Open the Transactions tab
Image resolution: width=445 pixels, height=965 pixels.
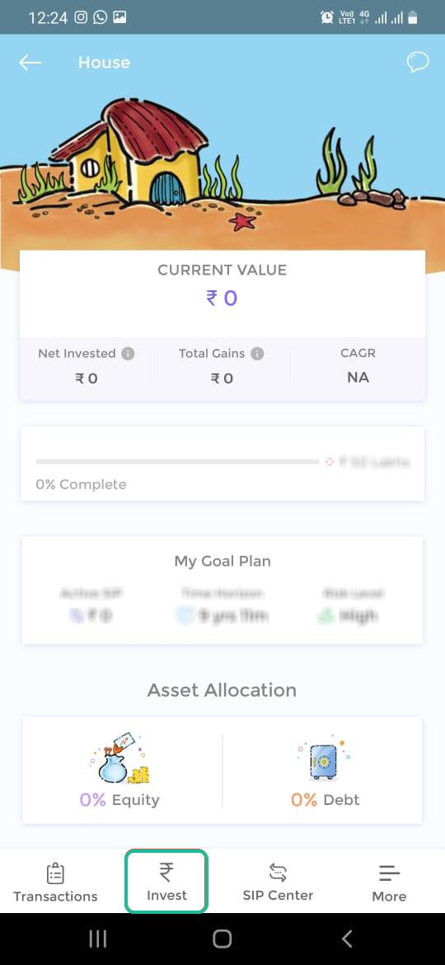55,882
